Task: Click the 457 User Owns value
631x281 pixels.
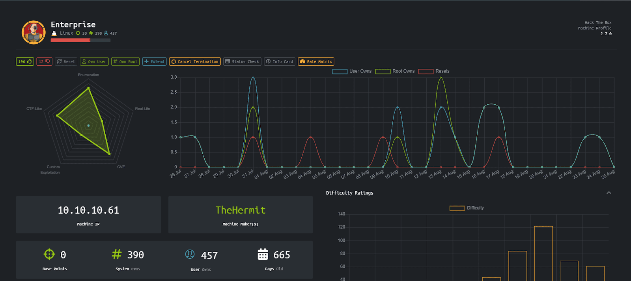Action: click(209, 256)
